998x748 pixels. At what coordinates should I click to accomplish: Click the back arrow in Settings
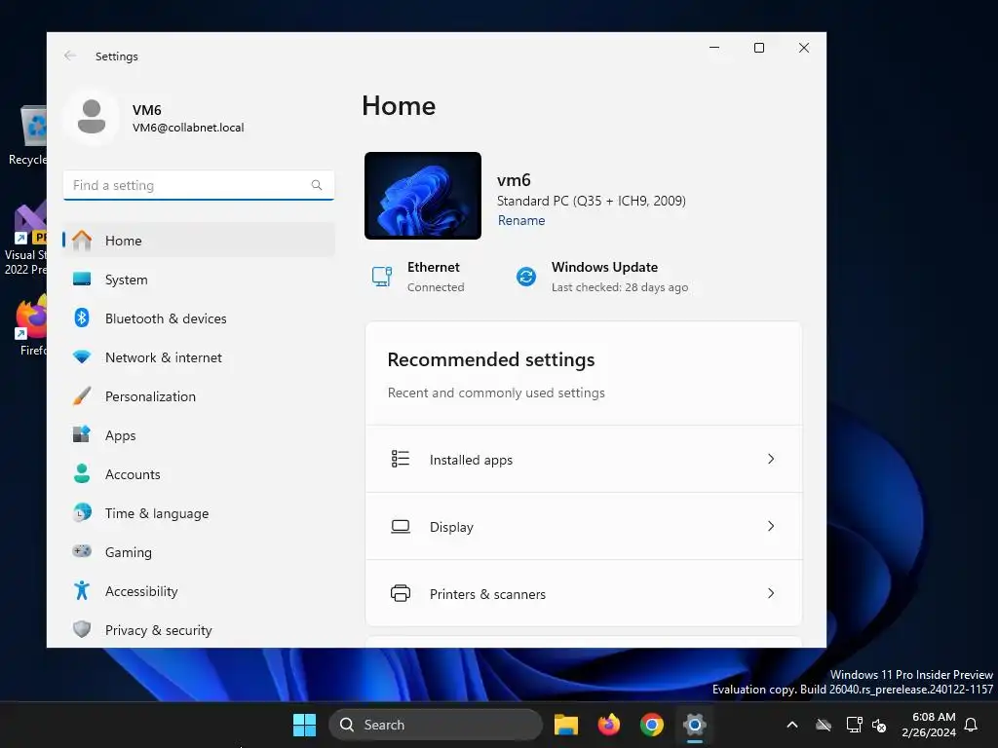70,56
